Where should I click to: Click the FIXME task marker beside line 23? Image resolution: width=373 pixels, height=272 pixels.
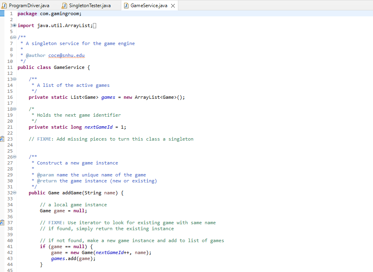tap(2, 139)
